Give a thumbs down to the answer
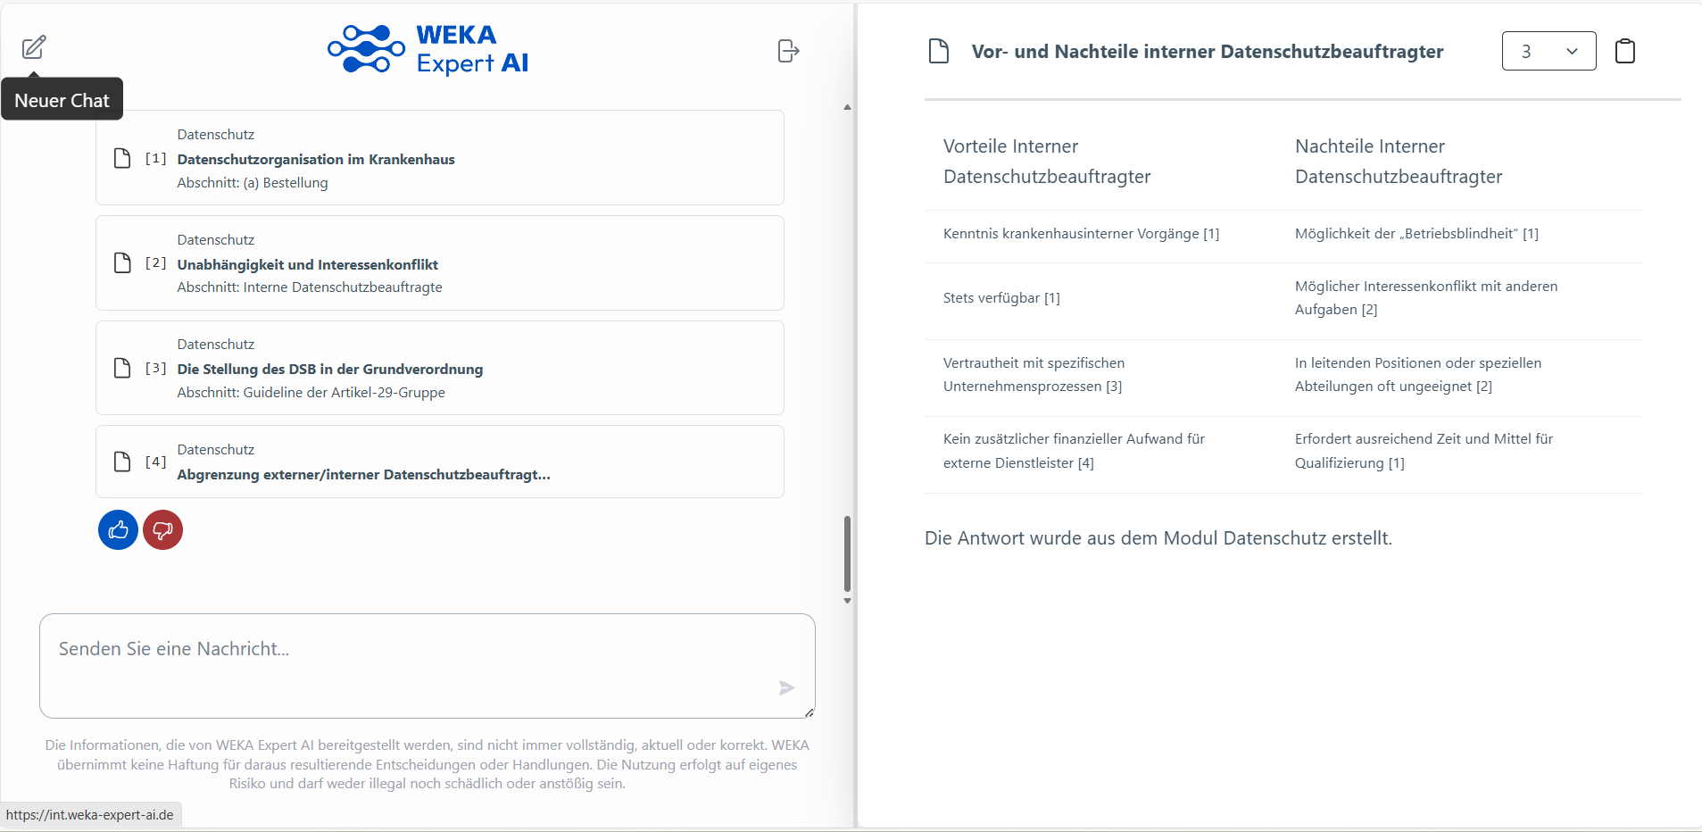 [x=162, y=530]
